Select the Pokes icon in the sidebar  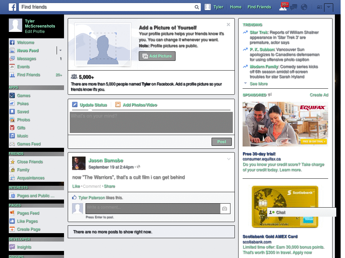(12, 103)
